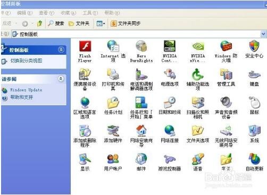
Task: Open the 邮件 mail item
Action: (x=141, y=162)
